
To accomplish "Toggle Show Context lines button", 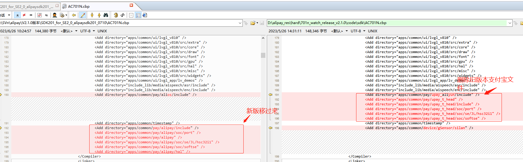I will 40,15.
